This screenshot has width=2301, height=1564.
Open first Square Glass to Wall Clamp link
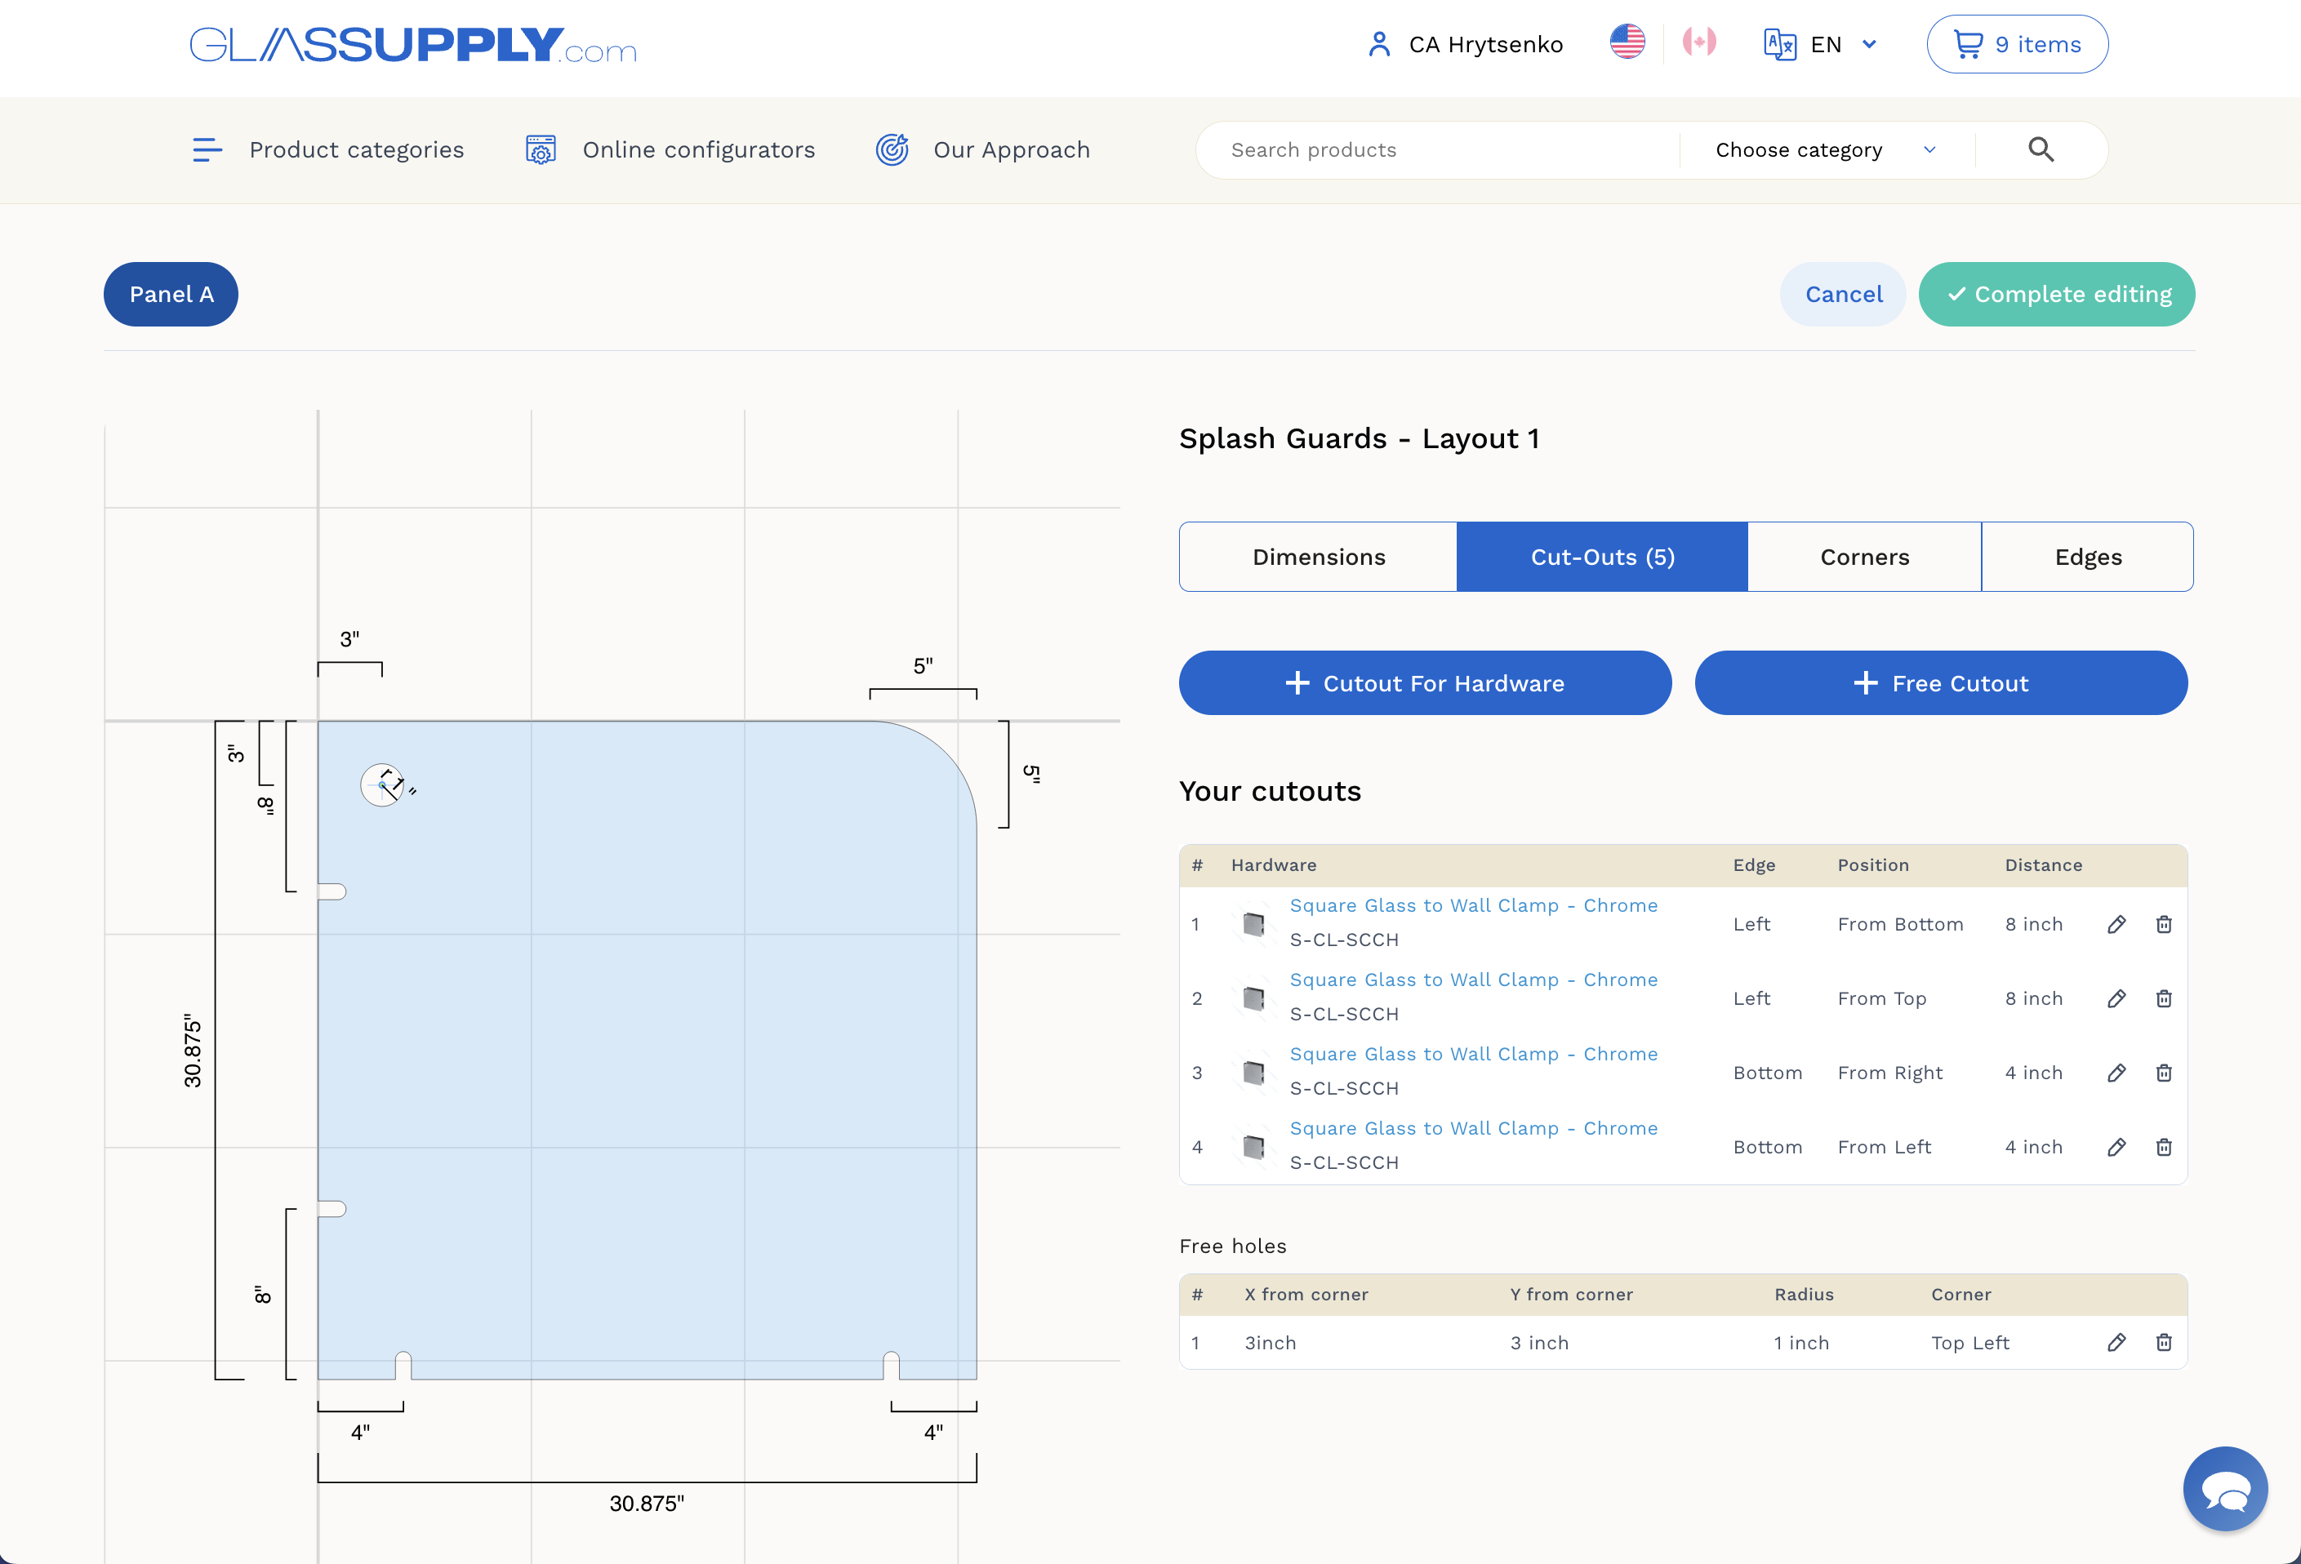(1473, 904)
